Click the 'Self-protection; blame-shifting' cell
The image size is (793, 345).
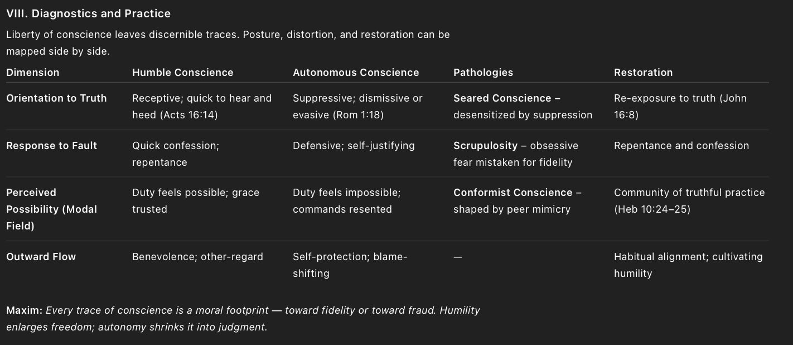coord(350,265)
